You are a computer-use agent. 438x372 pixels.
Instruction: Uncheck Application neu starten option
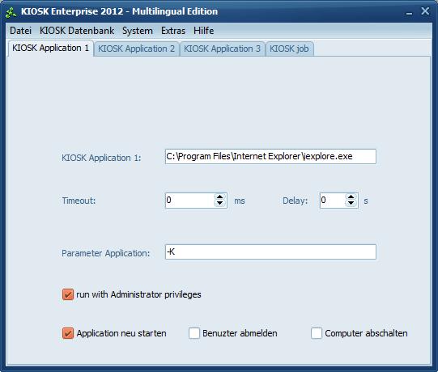click(x=68, y=333)
